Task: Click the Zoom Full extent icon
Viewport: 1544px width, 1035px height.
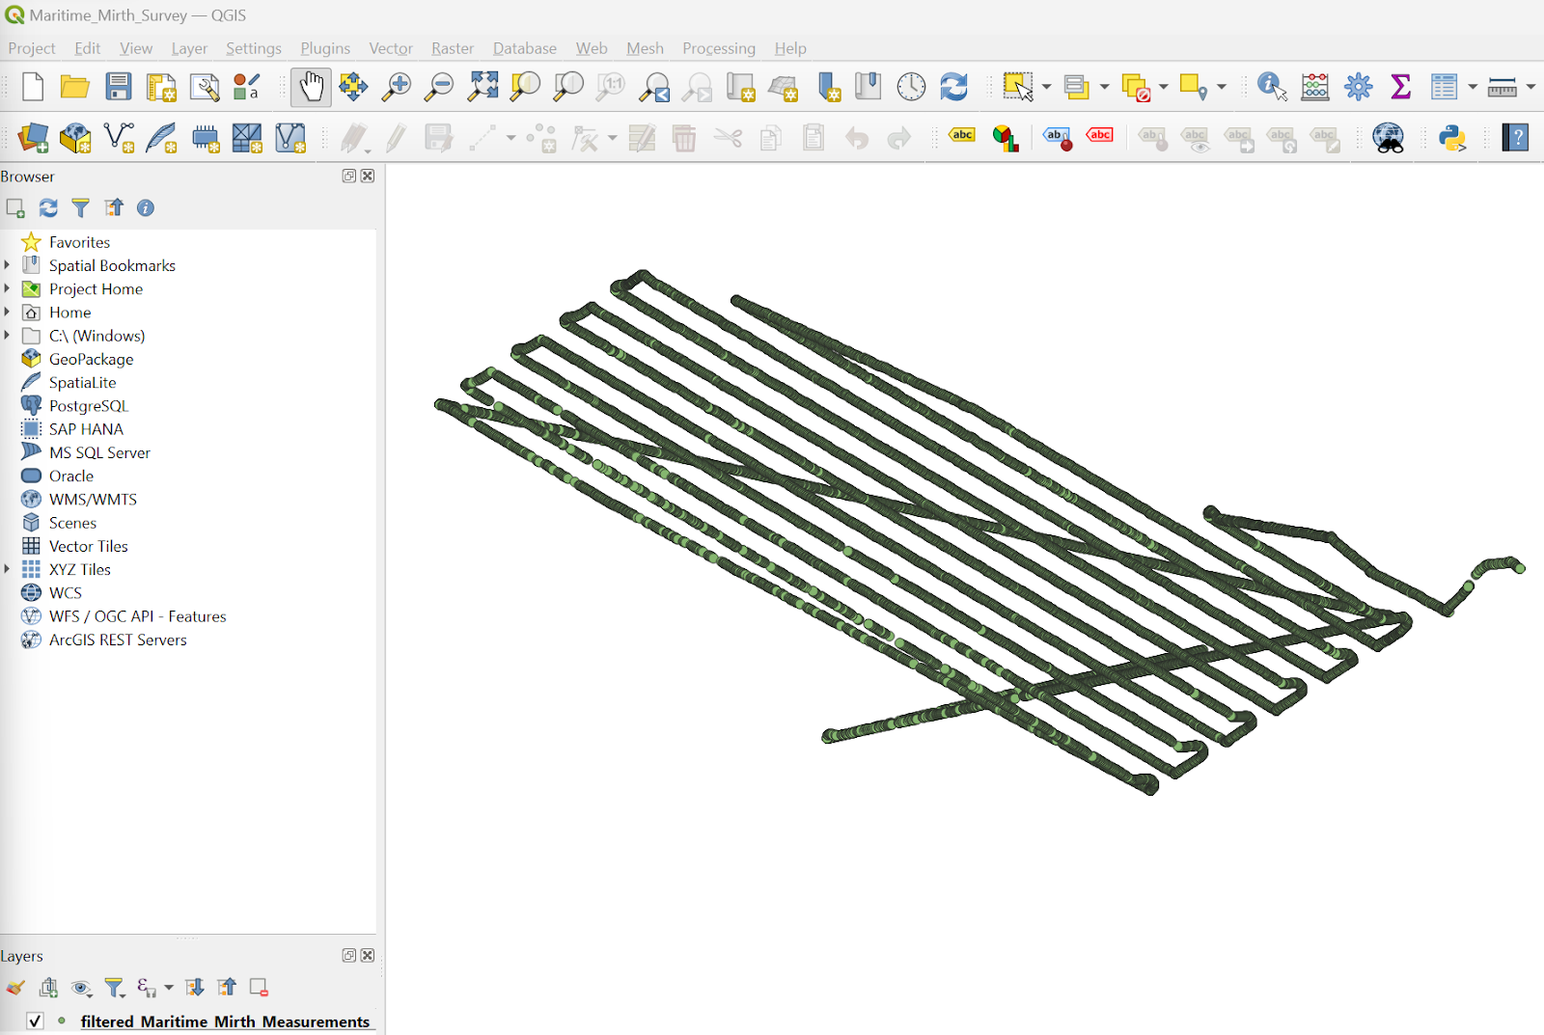Action: coord(482,87)
